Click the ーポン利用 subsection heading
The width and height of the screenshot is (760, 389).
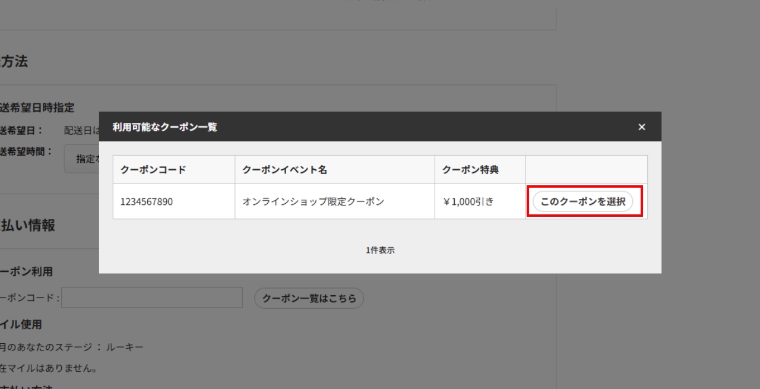tap(26, 271)
